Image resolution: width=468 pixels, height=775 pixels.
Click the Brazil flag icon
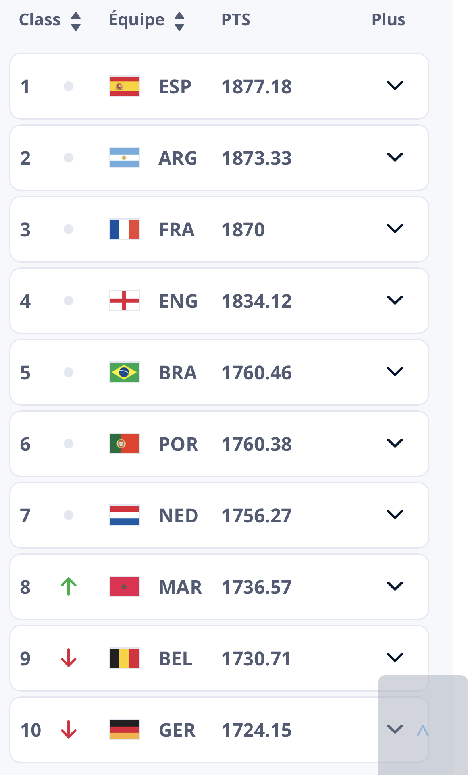click(124, 372)
